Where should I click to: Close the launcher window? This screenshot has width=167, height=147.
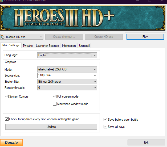[x=162, y=1]
